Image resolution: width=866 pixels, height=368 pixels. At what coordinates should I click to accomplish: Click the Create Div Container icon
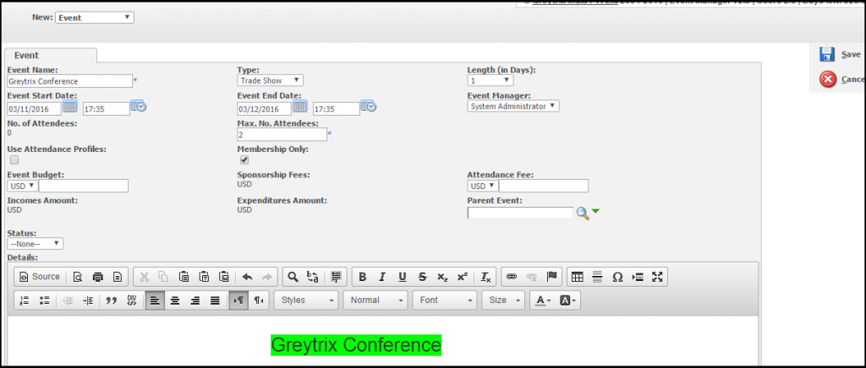click(131, 300)
